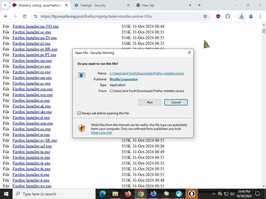Open Firefox Installer.ta.exe link
Screen dimensions: 266x199
31,152
